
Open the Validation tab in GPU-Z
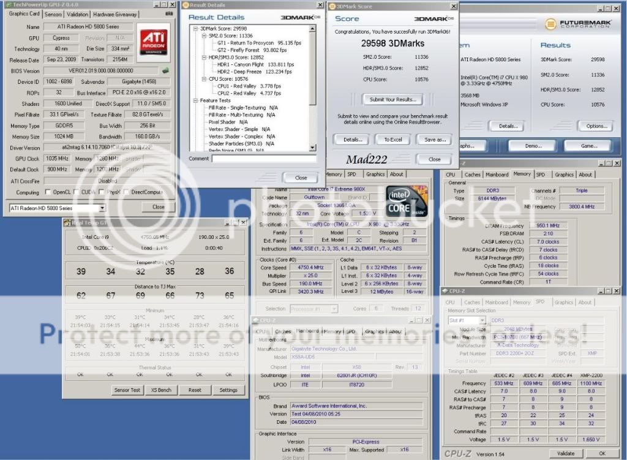pyautogui.click(x=77, y=15)
